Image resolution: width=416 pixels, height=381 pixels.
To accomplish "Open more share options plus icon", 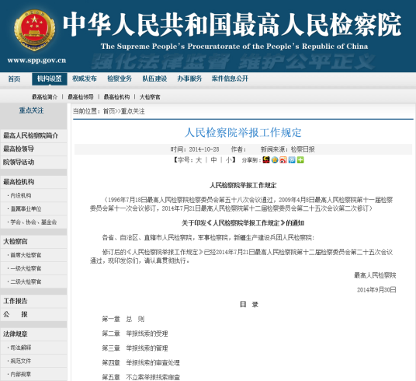I will [x=300, y=160].
